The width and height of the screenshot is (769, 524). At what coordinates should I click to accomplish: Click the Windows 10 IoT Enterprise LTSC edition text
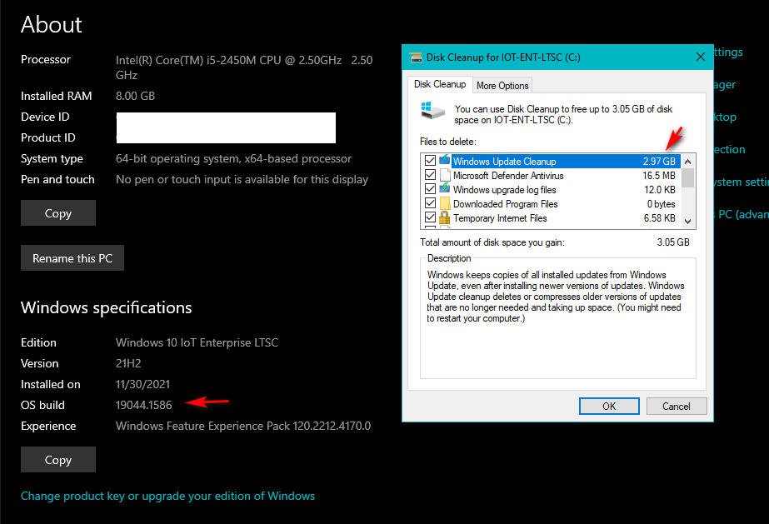click(197, 342)
